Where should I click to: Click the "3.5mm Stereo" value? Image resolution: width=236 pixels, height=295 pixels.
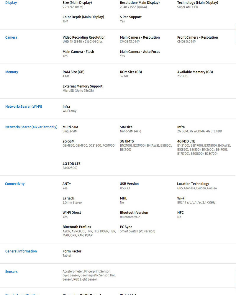pos(72,203)
